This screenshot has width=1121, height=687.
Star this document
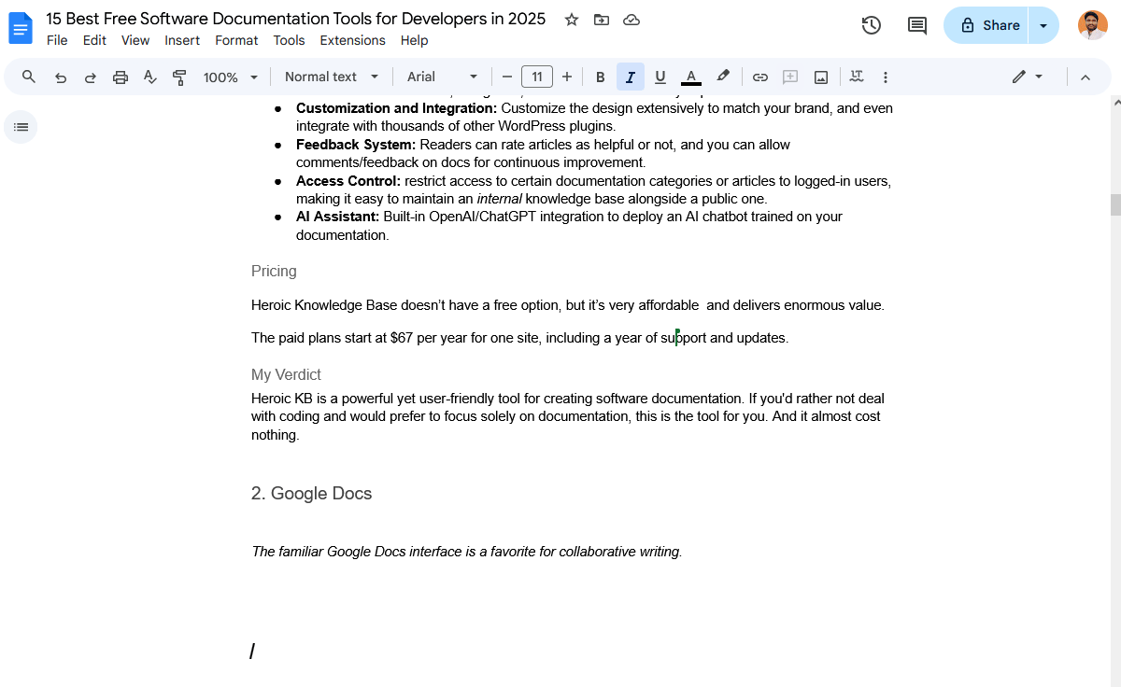point(572,20)
